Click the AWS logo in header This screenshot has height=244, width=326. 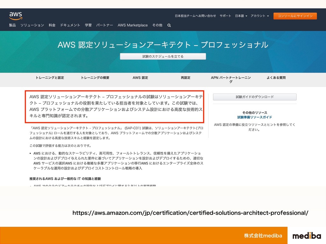click(16, 16)
